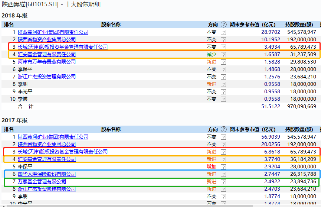Select share count 26,315,788
Viewport: 321px width, 207px height.
click(303, 174)
